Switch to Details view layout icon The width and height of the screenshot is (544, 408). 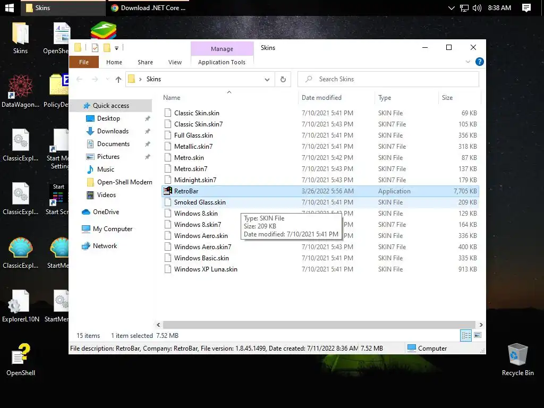466,335
